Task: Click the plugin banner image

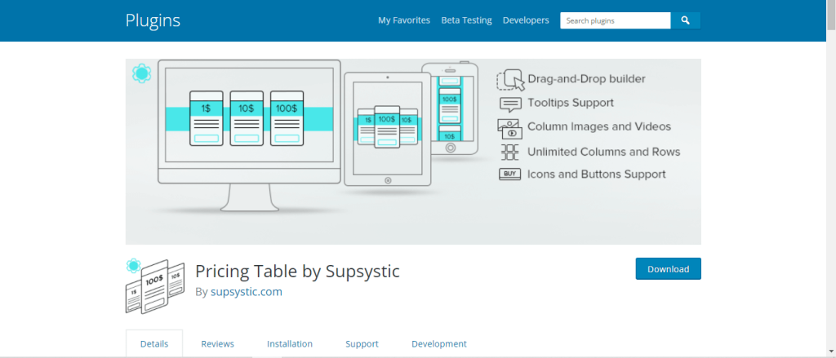Action: click(x=413, y=152)
